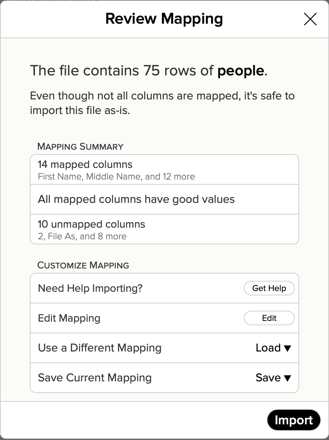This screenshot has height=440, width=329.
Task: Close the Review Mapping dialog
Action: [310, 19]
